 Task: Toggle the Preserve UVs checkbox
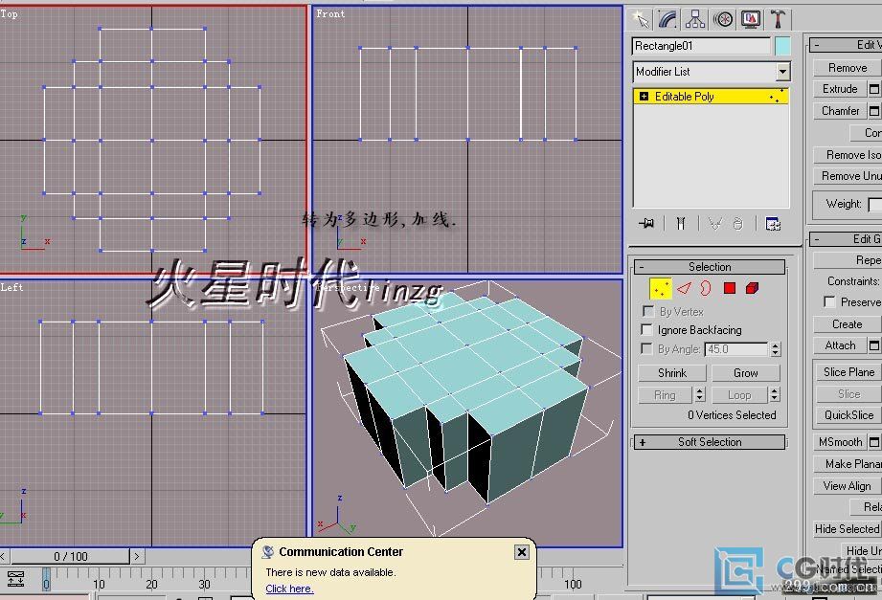[x=829, y=302]
